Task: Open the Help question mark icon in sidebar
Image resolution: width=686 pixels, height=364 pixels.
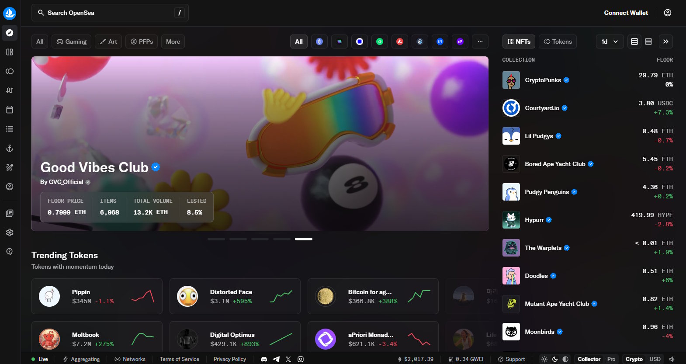Action: click(x=10, y=252)
